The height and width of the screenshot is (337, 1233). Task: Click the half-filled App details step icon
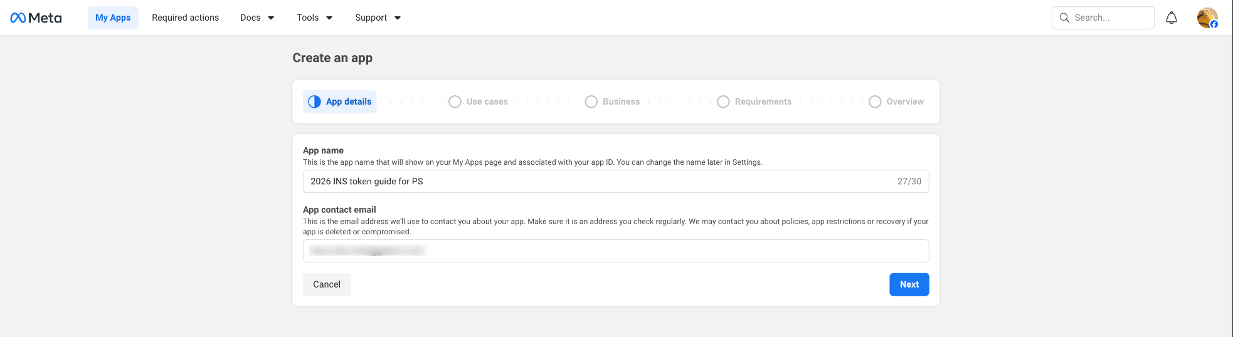[x=314, y=101]
